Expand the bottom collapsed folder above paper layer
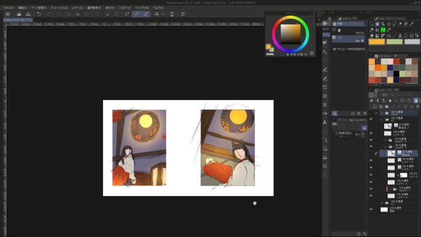Viewport: 421px width, 237px height. coord(382,202)
